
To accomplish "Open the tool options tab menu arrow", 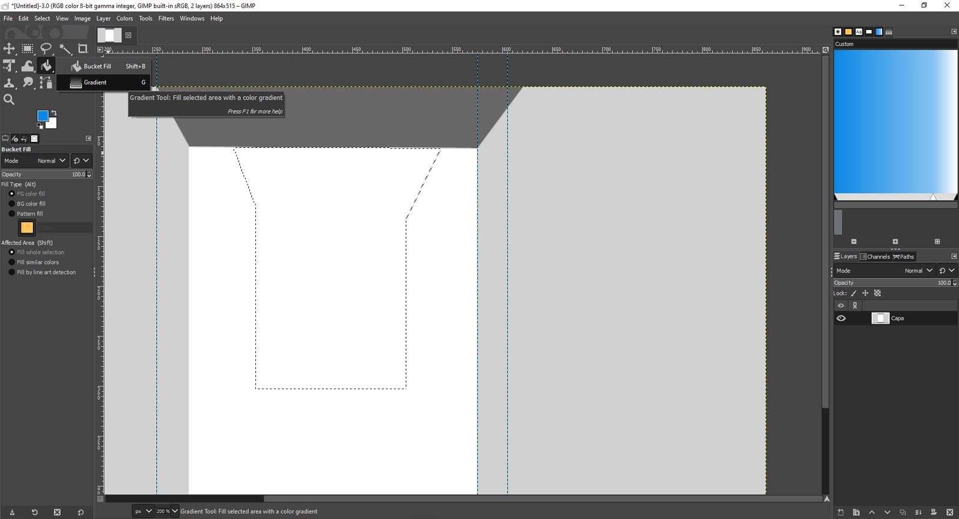I will 88,139.
